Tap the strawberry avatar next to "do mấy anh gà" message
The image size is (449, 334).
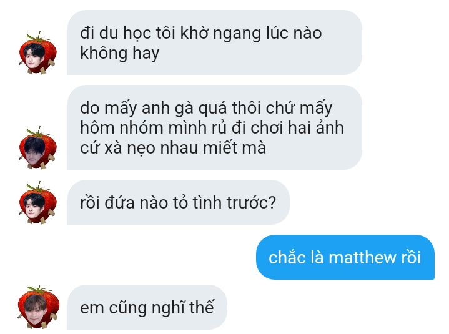38,148
